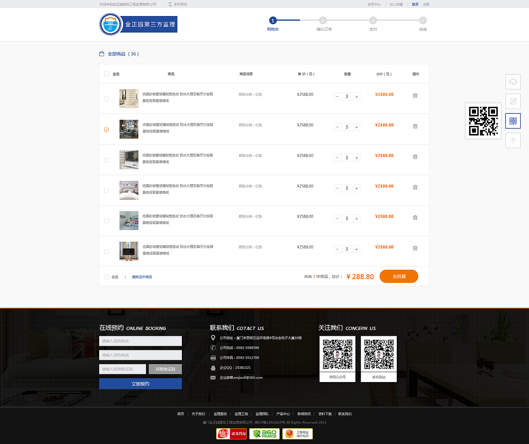Click the 登录 link
Screen dimensions: 529x444
pyautogui.click(x=415, y=4)
